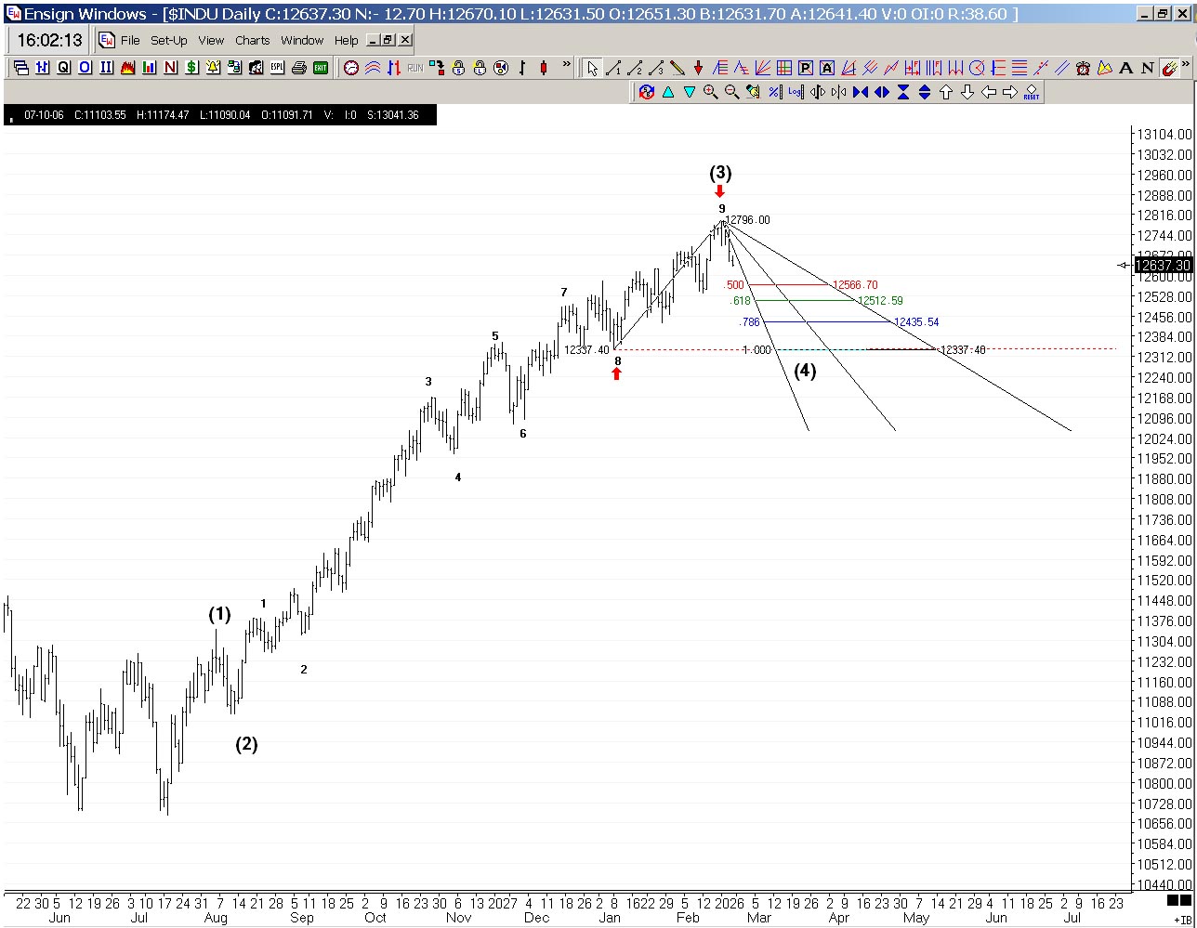Open the Window menu
This screenshot has width=1197, height=928.
click(x=302, y=41)
